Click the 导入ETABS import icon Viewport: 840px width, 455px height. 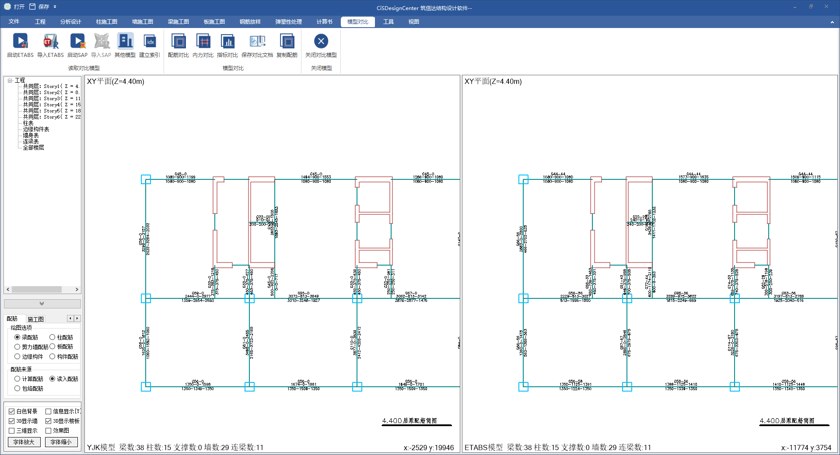50,42
